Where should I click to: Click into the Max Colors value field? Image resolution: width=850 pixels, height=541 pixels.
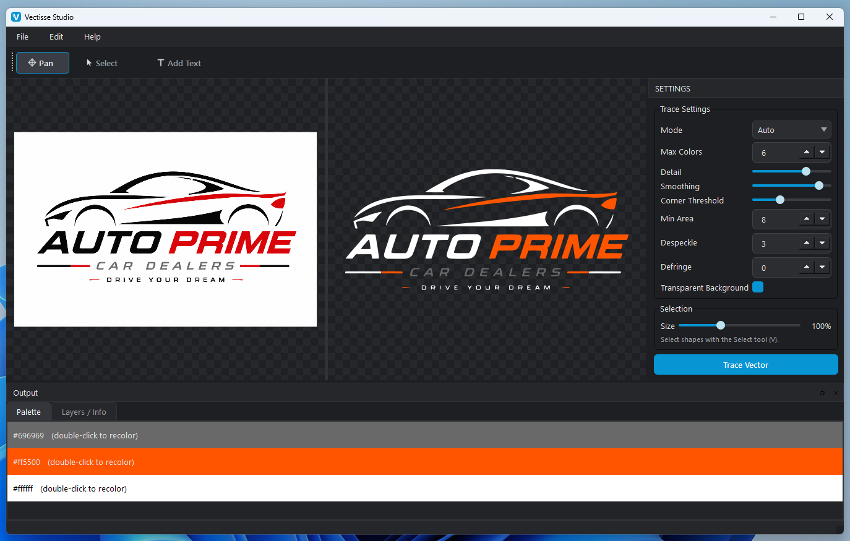coord(776,152)
